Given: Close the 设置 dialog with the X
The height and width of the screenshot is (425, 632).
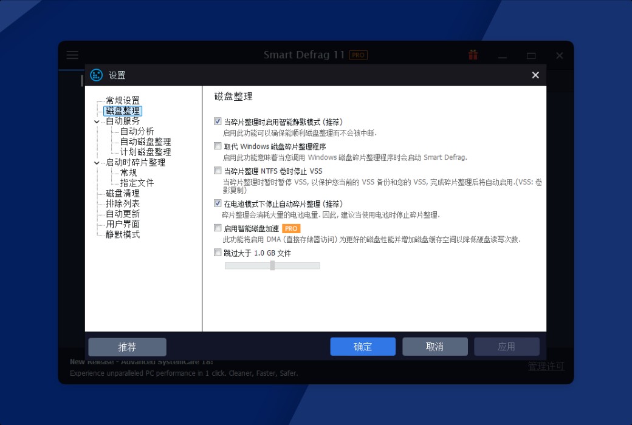Looking at the screenshot, I should (535, 75).
